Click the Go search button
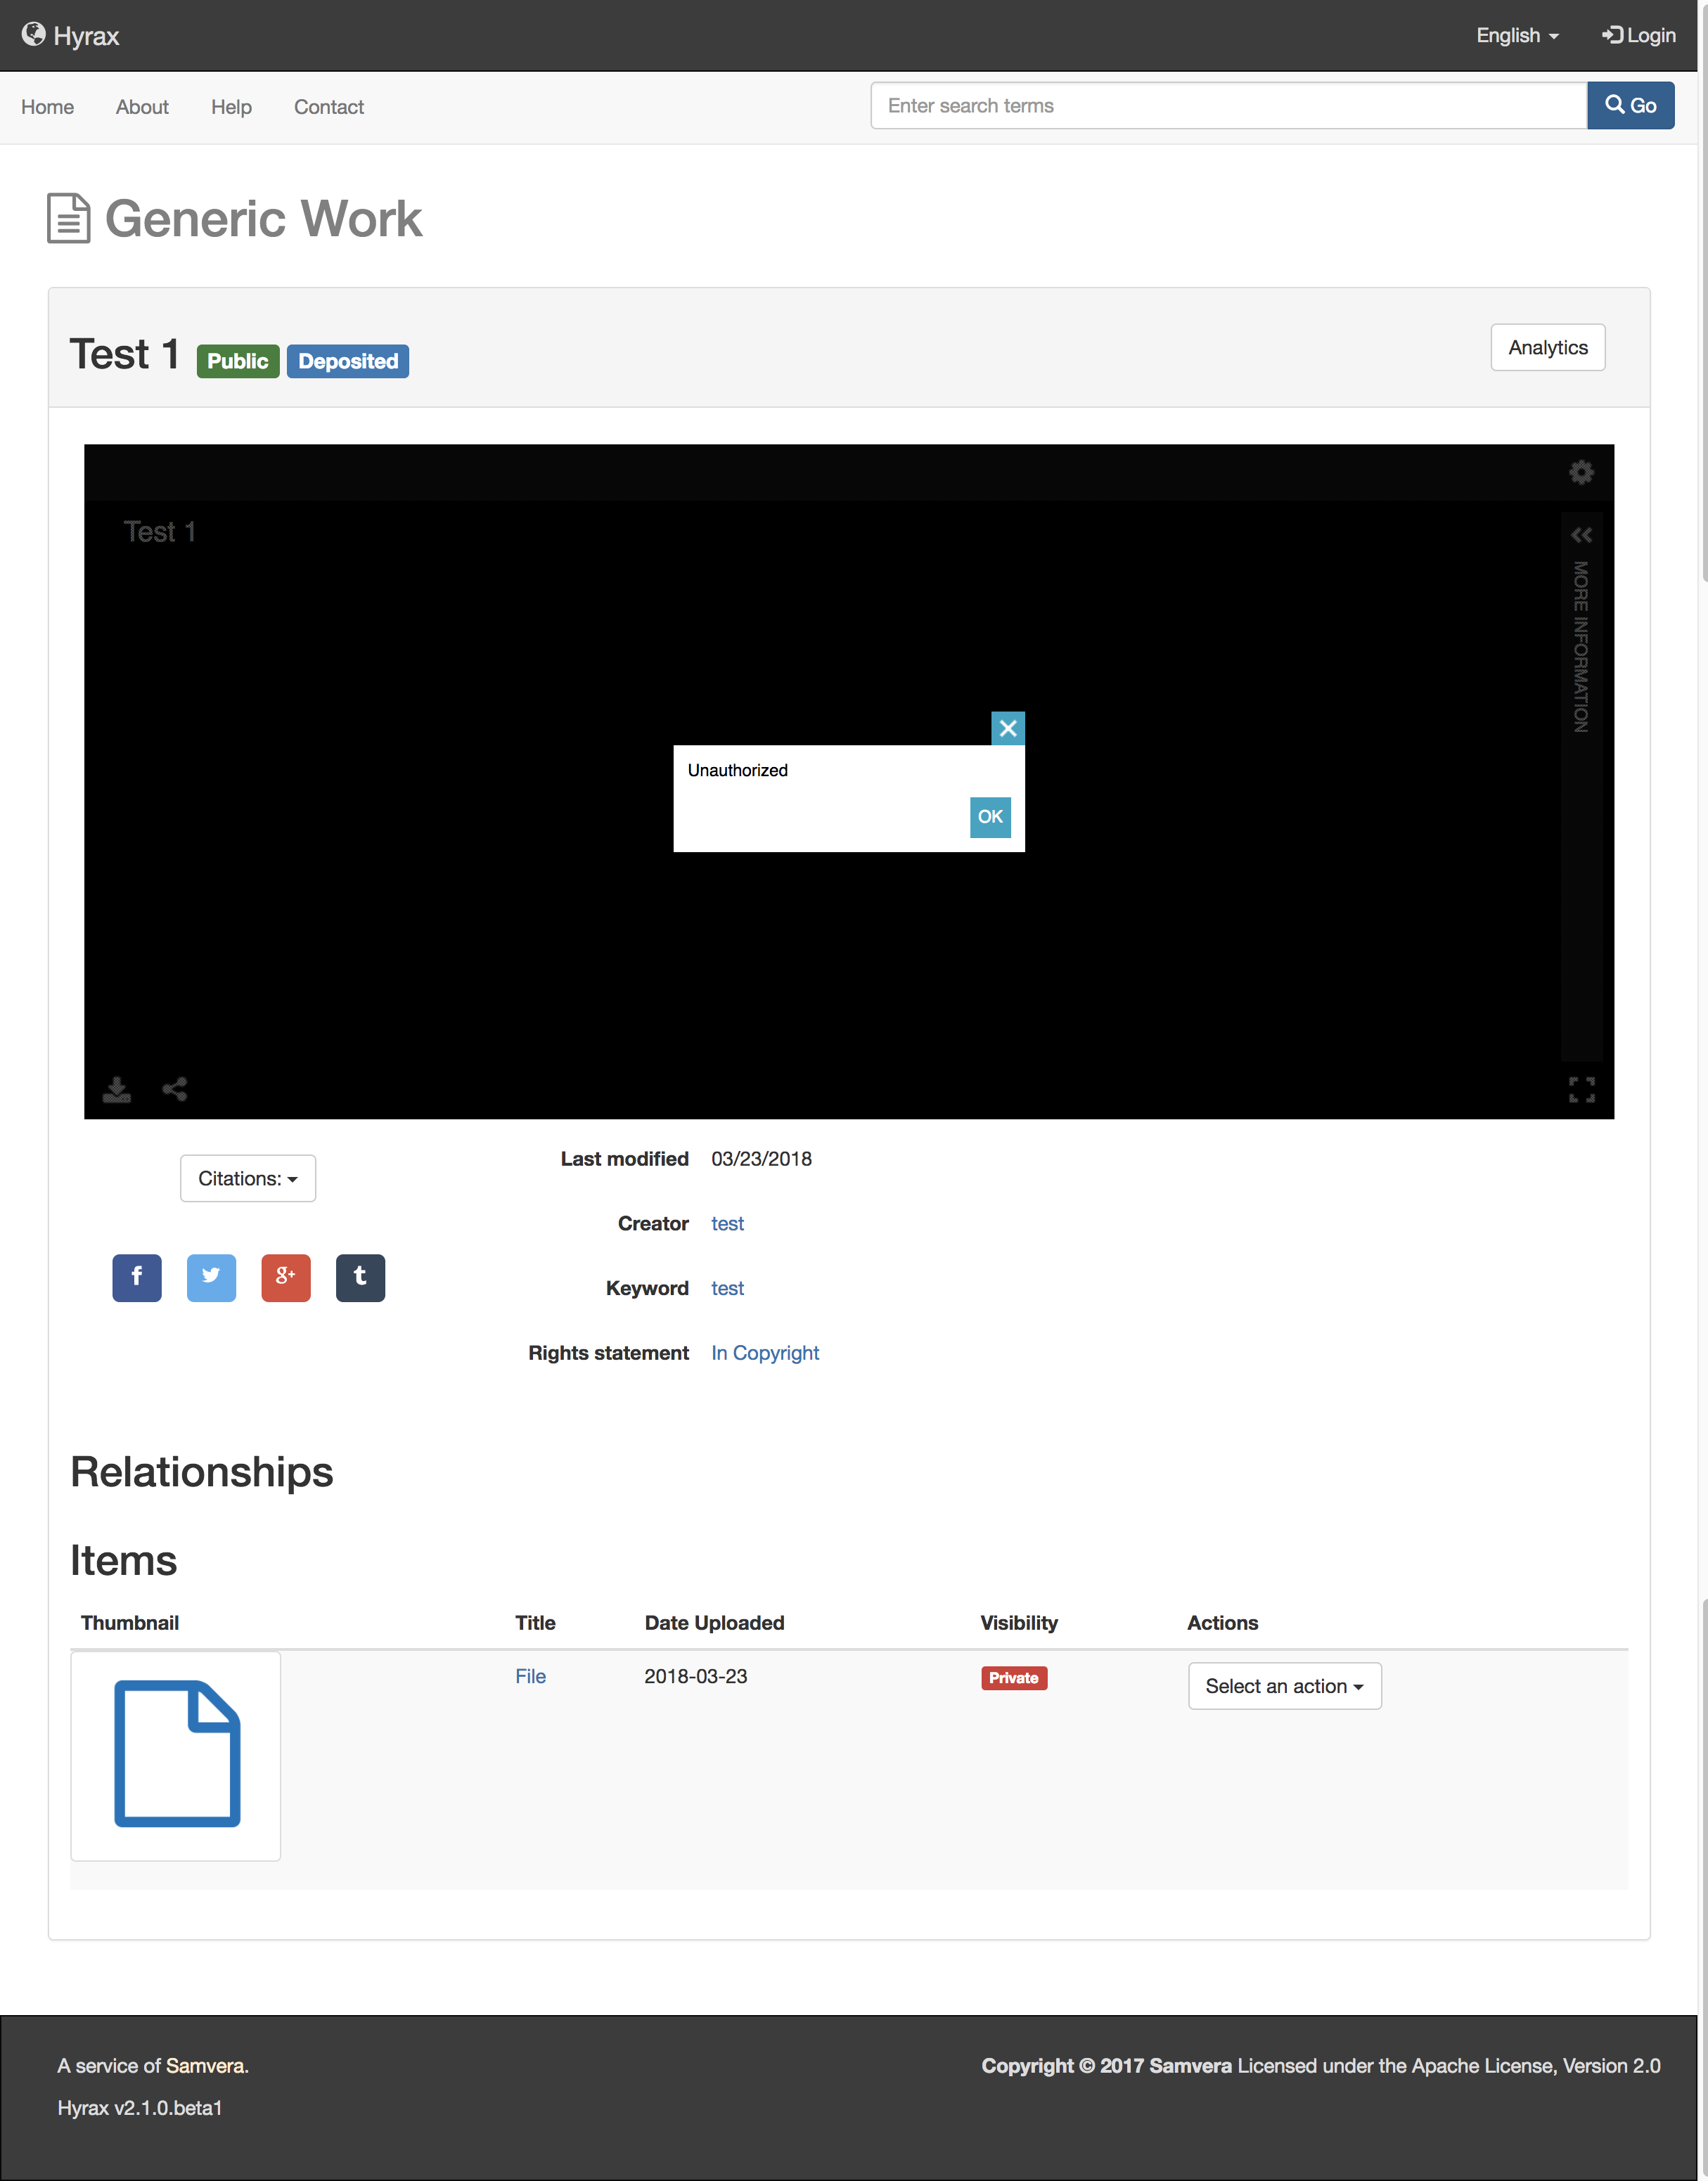The image size is (1708, 2181). pyautogui.click(x=1631, y=105)
